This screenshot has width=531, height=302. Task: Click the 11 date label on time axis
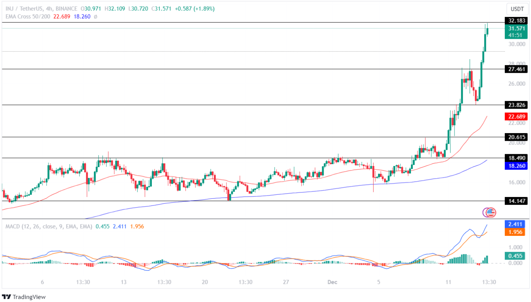tap(448, 282)
